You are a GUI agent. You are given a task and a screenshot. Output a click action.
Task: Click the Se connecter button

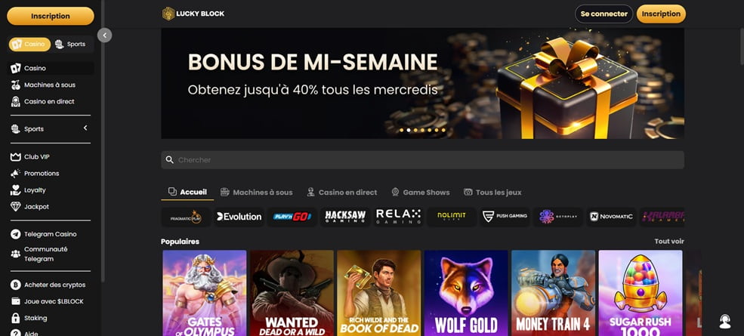604,14
